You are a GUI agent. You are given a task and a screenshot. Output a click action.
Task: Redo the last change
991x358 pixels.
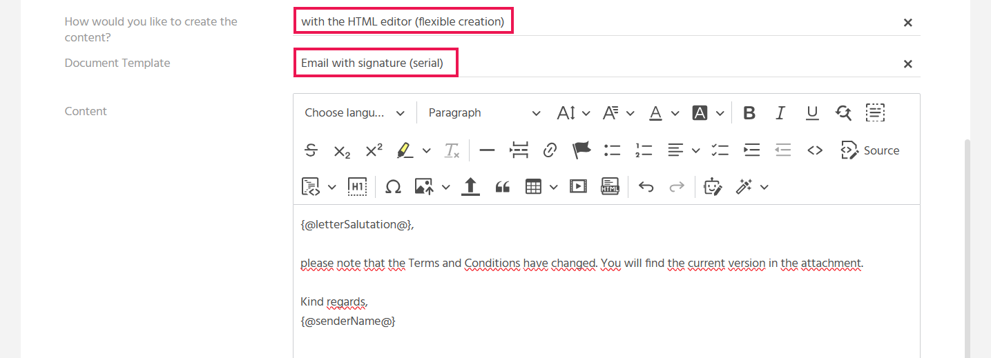pyautogui.click(x=677, y=187)
